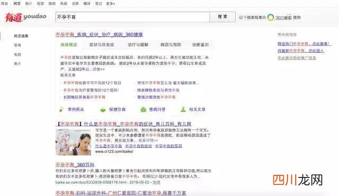Open the 在此展示您的推广信息 link
The width and height of the screenshot is (339, 196).
point(297,58)
